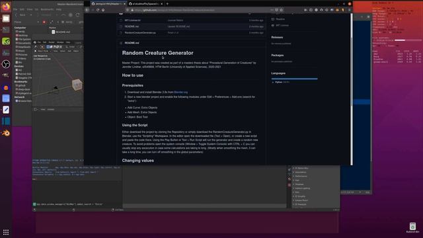This screenshot has height=238, width=423.
Task: Open the MIT license file in the repo listing
Action: click(x=132, y=20)
